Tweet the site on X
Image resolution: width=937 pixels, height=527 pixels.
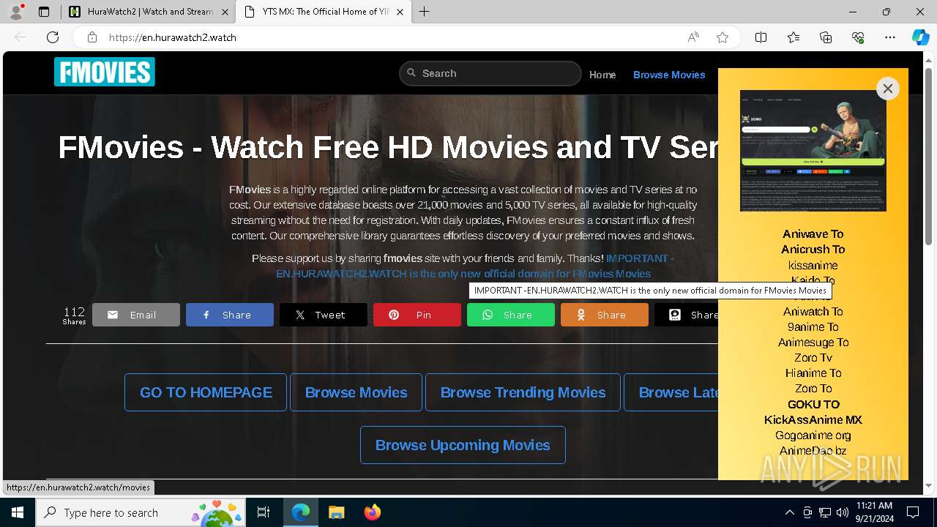point(324,315)
